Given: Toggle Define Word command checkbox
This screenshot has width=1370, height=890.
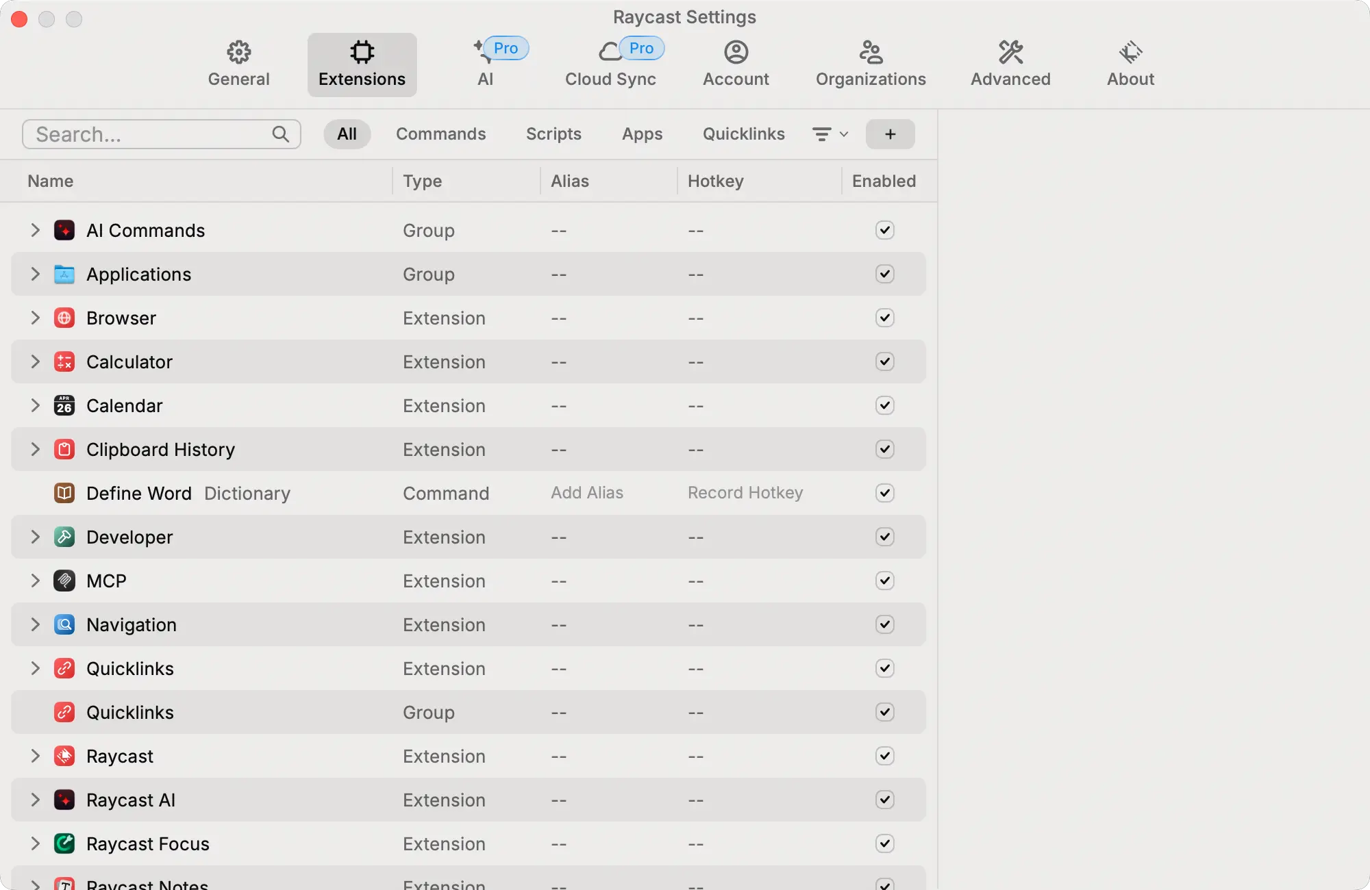Looking at the screenshot, I should pos(885,493).
